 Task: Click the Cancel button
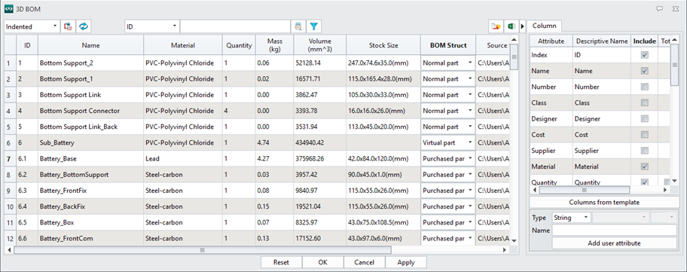364,262
